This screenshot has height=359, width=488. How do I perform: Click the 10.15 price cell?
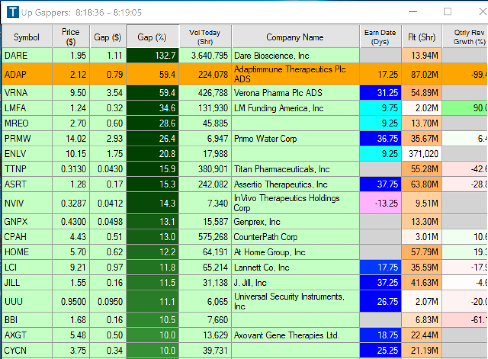[x=71, y=154]
